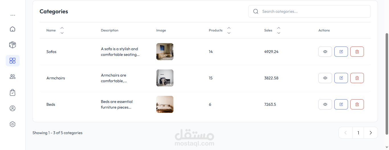The image size is (389, 150).
Task: Click the Actions column header
Action: pos(324,30)
